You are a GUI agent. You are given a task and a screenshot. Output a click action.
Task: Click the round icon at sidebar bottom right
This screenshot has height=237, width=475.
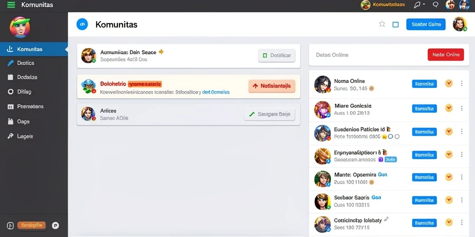point(56,225)
